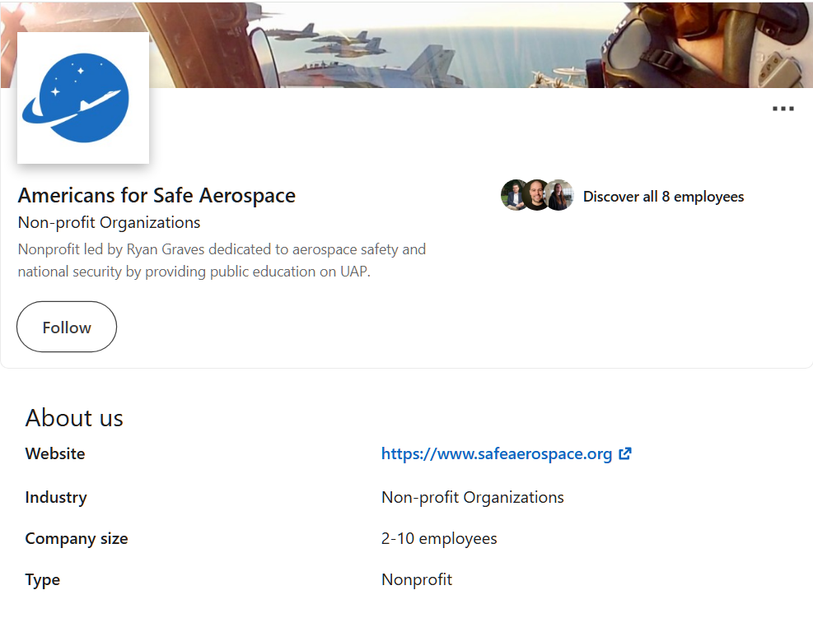Click the 2-10 employees company size value

pyautogui.click(x=439, y=539)
